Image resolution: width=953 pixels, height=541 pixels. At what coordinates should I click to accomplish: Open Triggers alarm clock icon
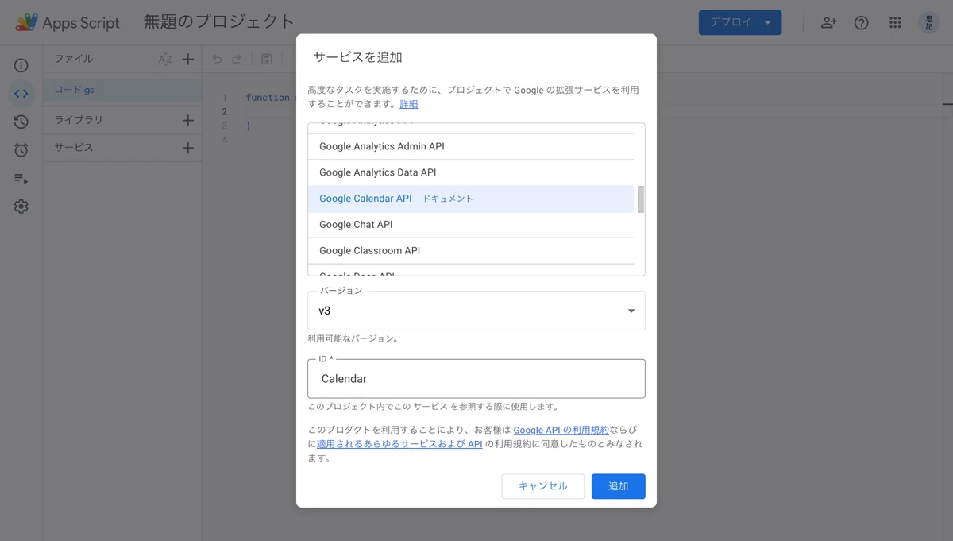(21, 150)
